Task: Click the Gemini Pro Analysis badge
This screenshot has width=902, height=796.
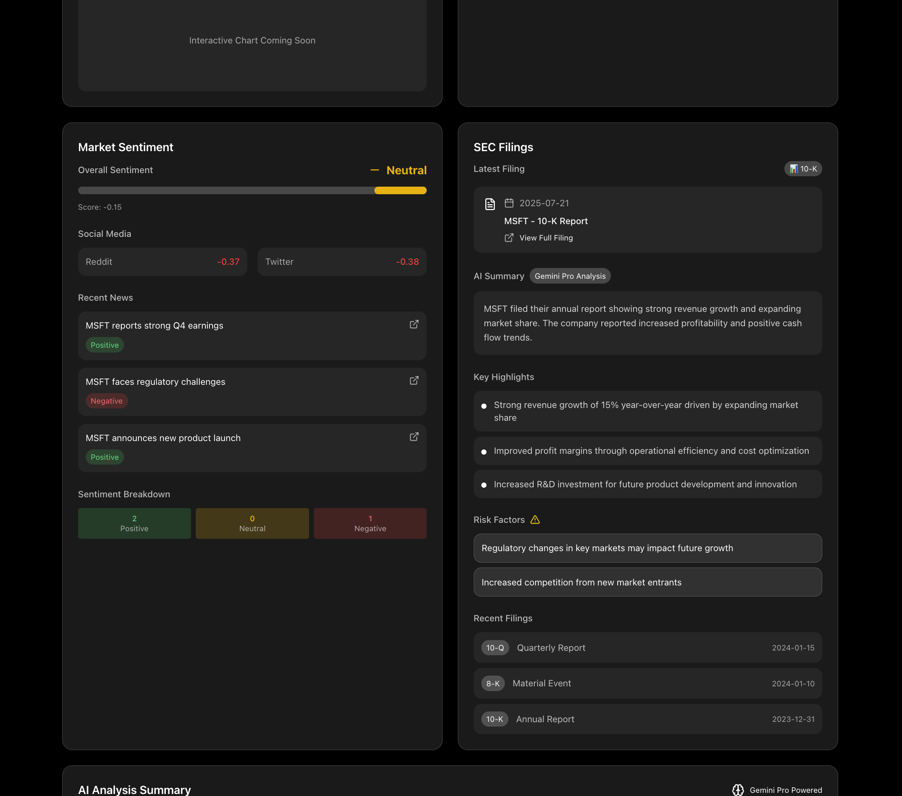Action: click(570, 276)
